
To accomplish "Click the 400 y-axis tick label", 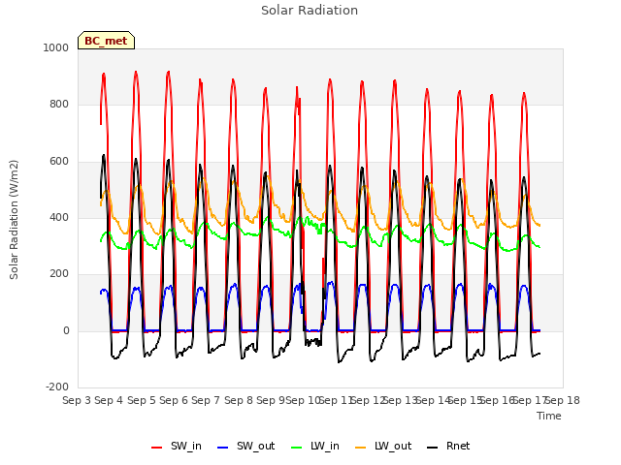I will pyautogui.click(x=59, y=217).
